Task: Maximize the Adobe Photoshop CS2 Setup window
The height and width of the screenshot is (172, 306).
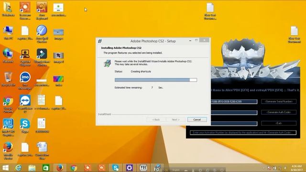Action: (x=197, y=40)
